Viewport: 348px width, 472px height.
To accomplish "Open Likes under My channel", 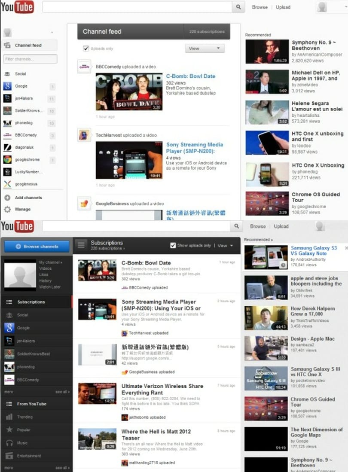I will (44, 274).
